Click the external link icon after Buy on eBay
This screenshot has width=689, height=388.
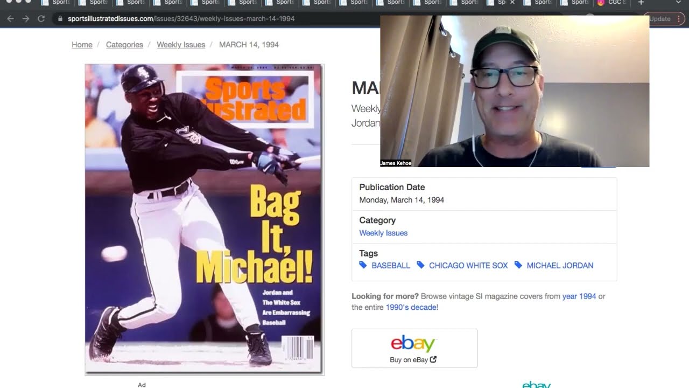433,359
